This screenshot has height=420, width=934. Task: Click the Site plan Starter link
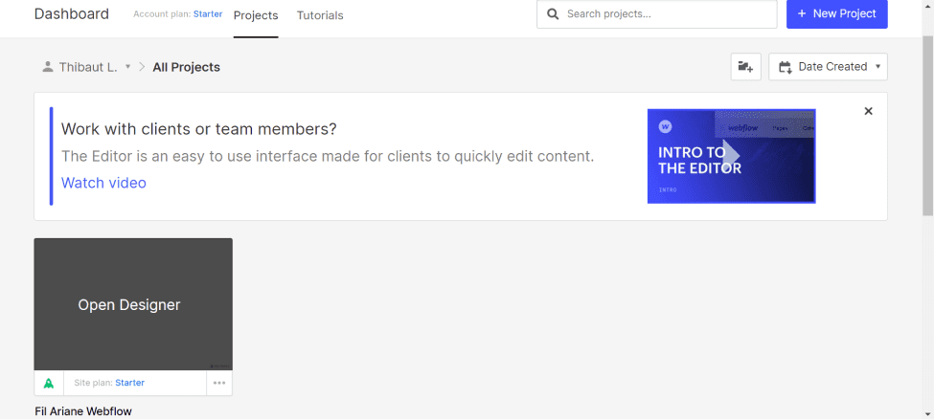tap(130, 383)
